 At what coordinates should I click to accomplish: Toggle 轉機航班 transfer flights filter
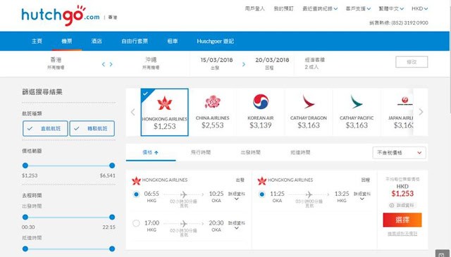(x=92, y=128)
